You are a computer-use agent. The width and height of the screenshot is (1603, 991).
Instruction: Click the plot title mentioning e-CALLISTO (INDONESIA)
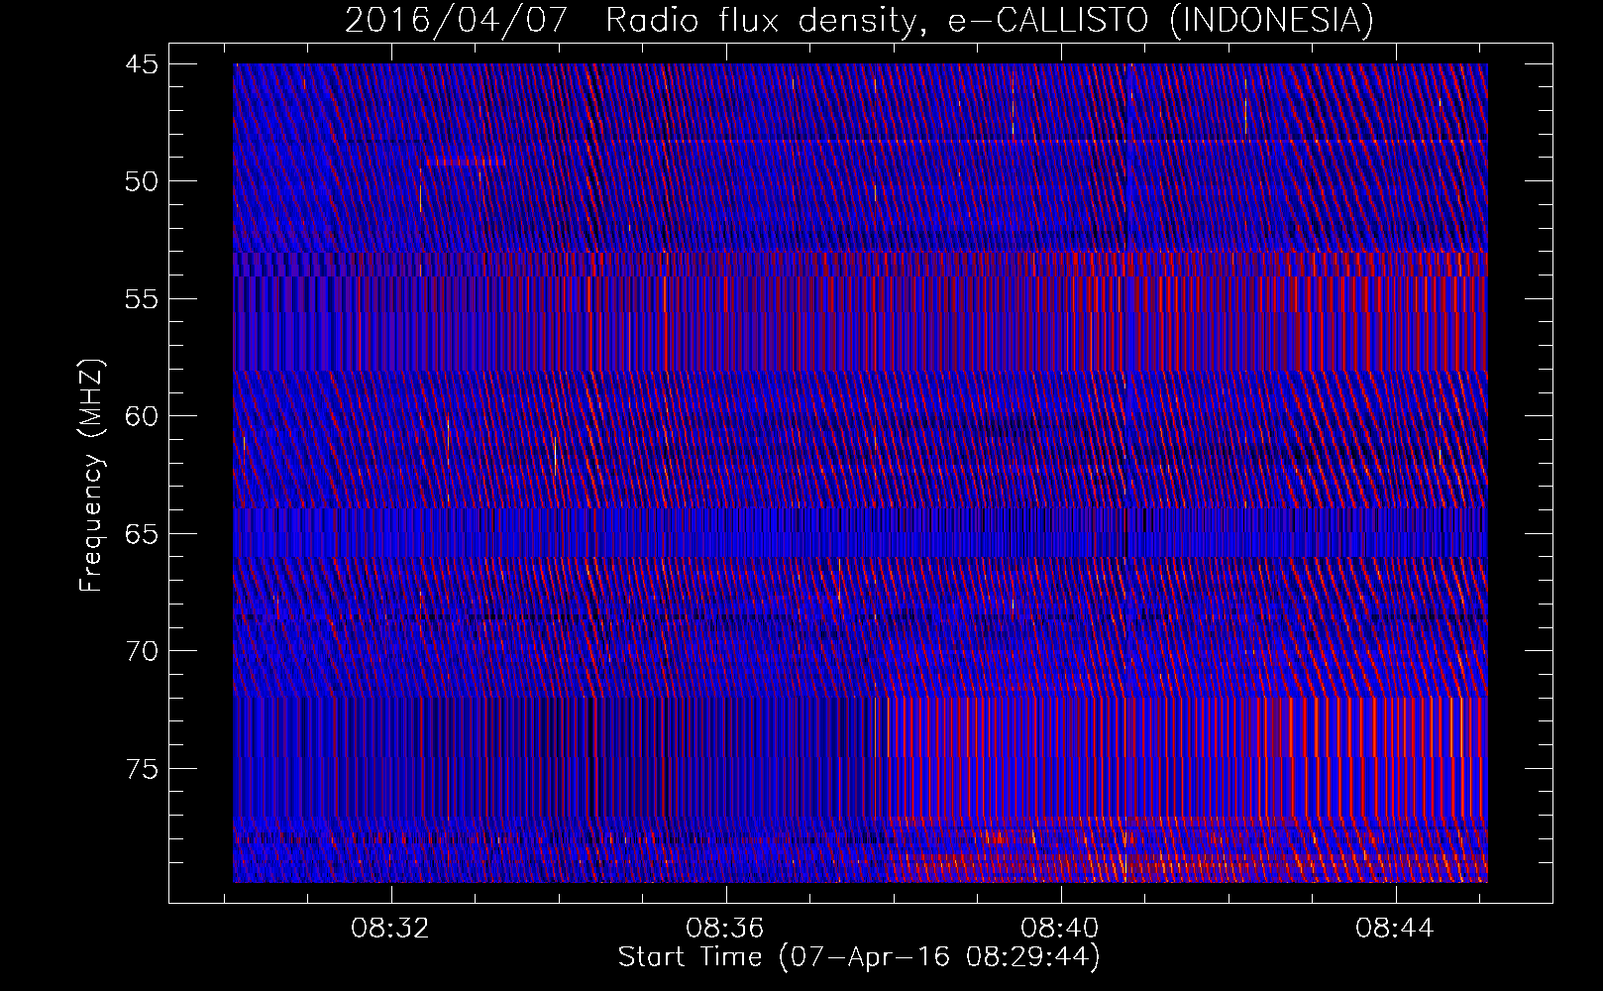coord(859,20)
